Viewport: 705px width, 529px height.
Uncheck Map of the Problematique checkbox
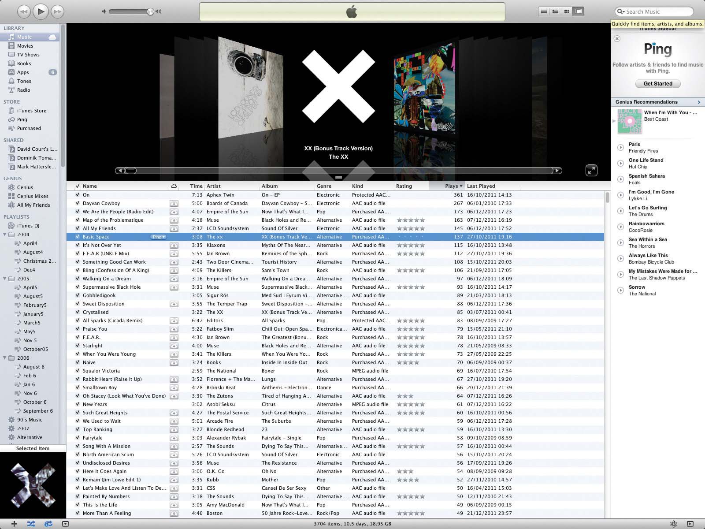78,220
